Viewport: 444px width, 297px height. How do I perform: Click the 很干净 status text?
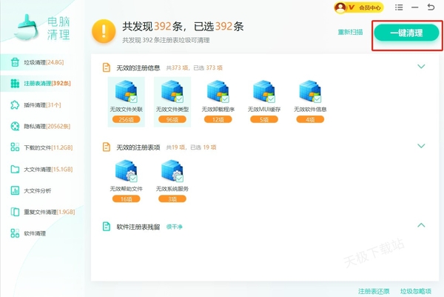[x=174, y=227]
